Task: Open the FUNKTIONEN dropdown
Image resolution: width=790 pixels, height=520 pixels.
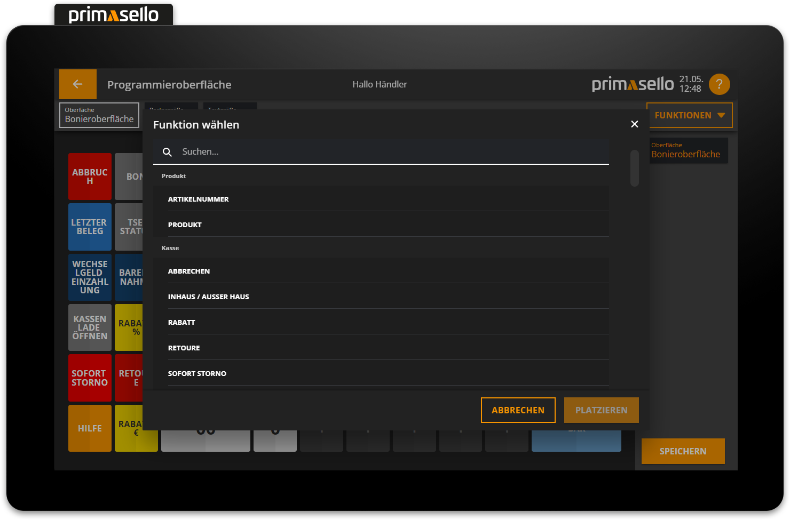Action: 689,115
